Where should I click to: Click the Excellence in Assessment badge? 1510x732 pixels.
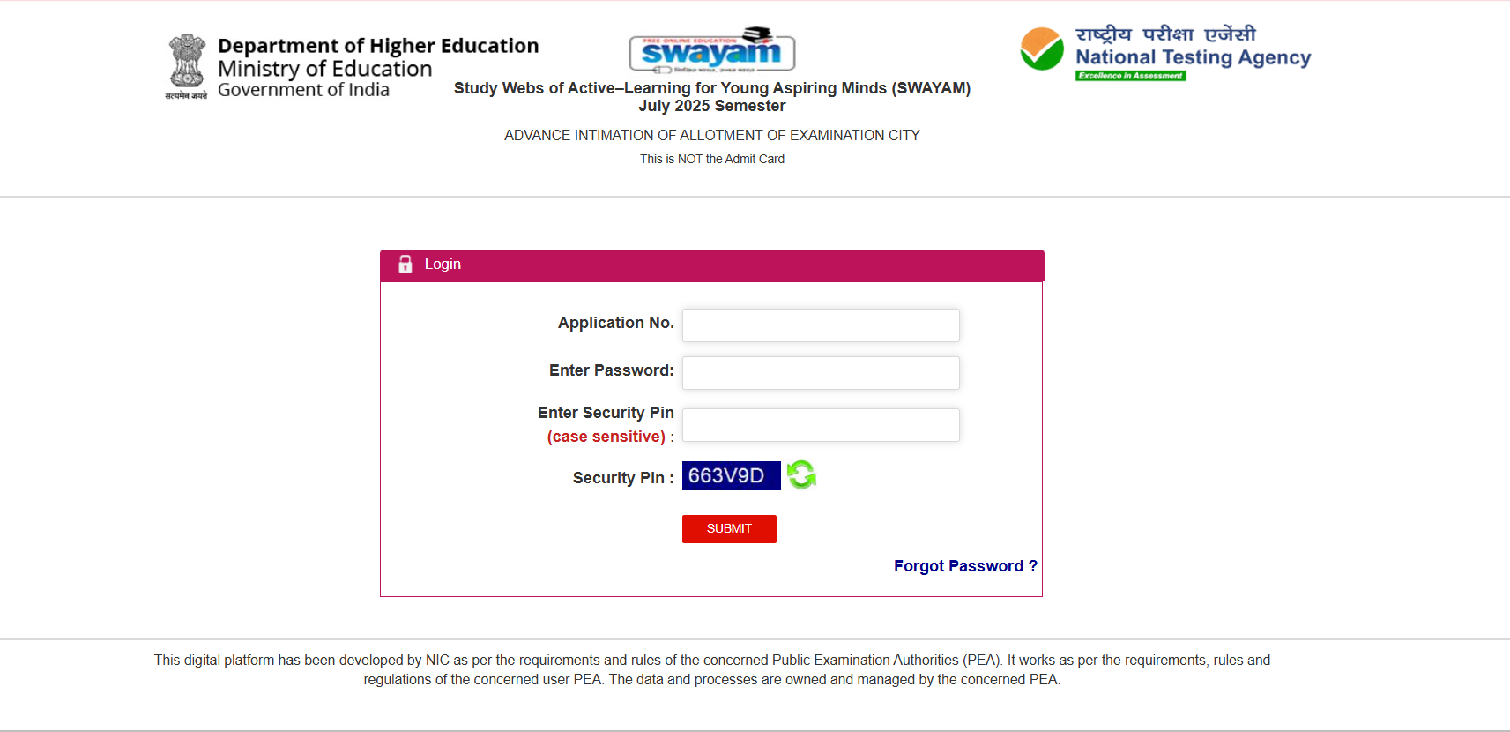click(1131, 75)
